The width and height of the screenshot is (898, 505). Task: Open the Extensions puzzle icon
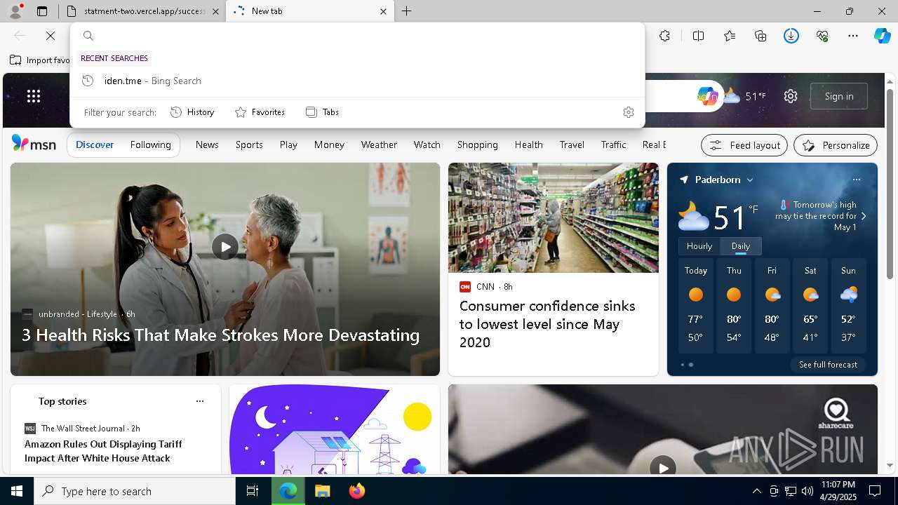[664, 36]
